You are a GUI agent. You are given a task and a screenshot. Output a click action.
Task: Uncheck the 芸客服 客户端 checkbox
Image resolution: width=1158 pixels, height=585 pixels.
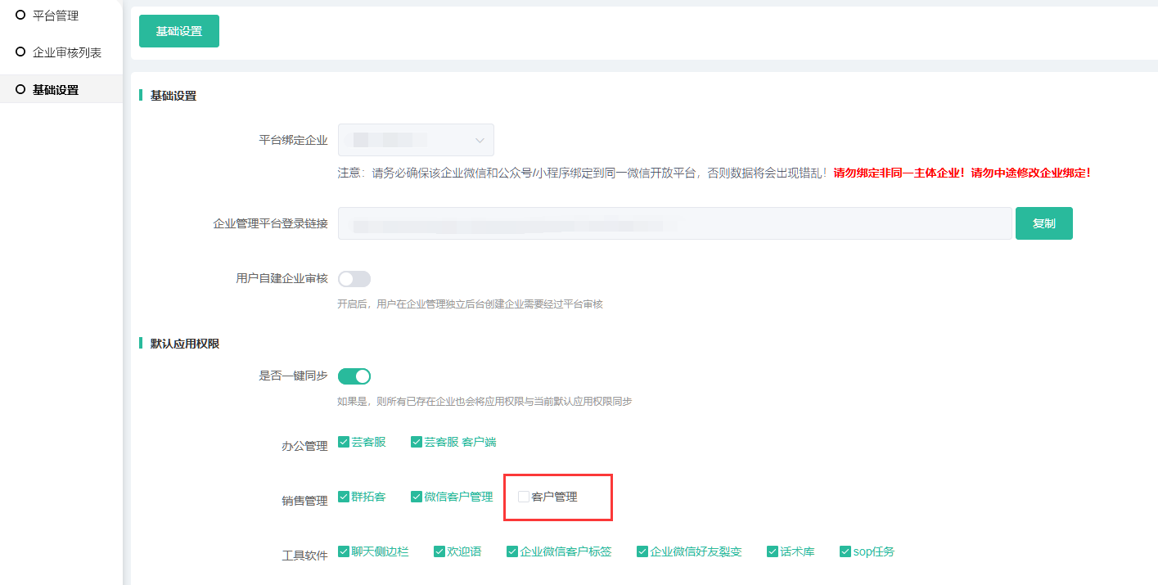(417, 443)
